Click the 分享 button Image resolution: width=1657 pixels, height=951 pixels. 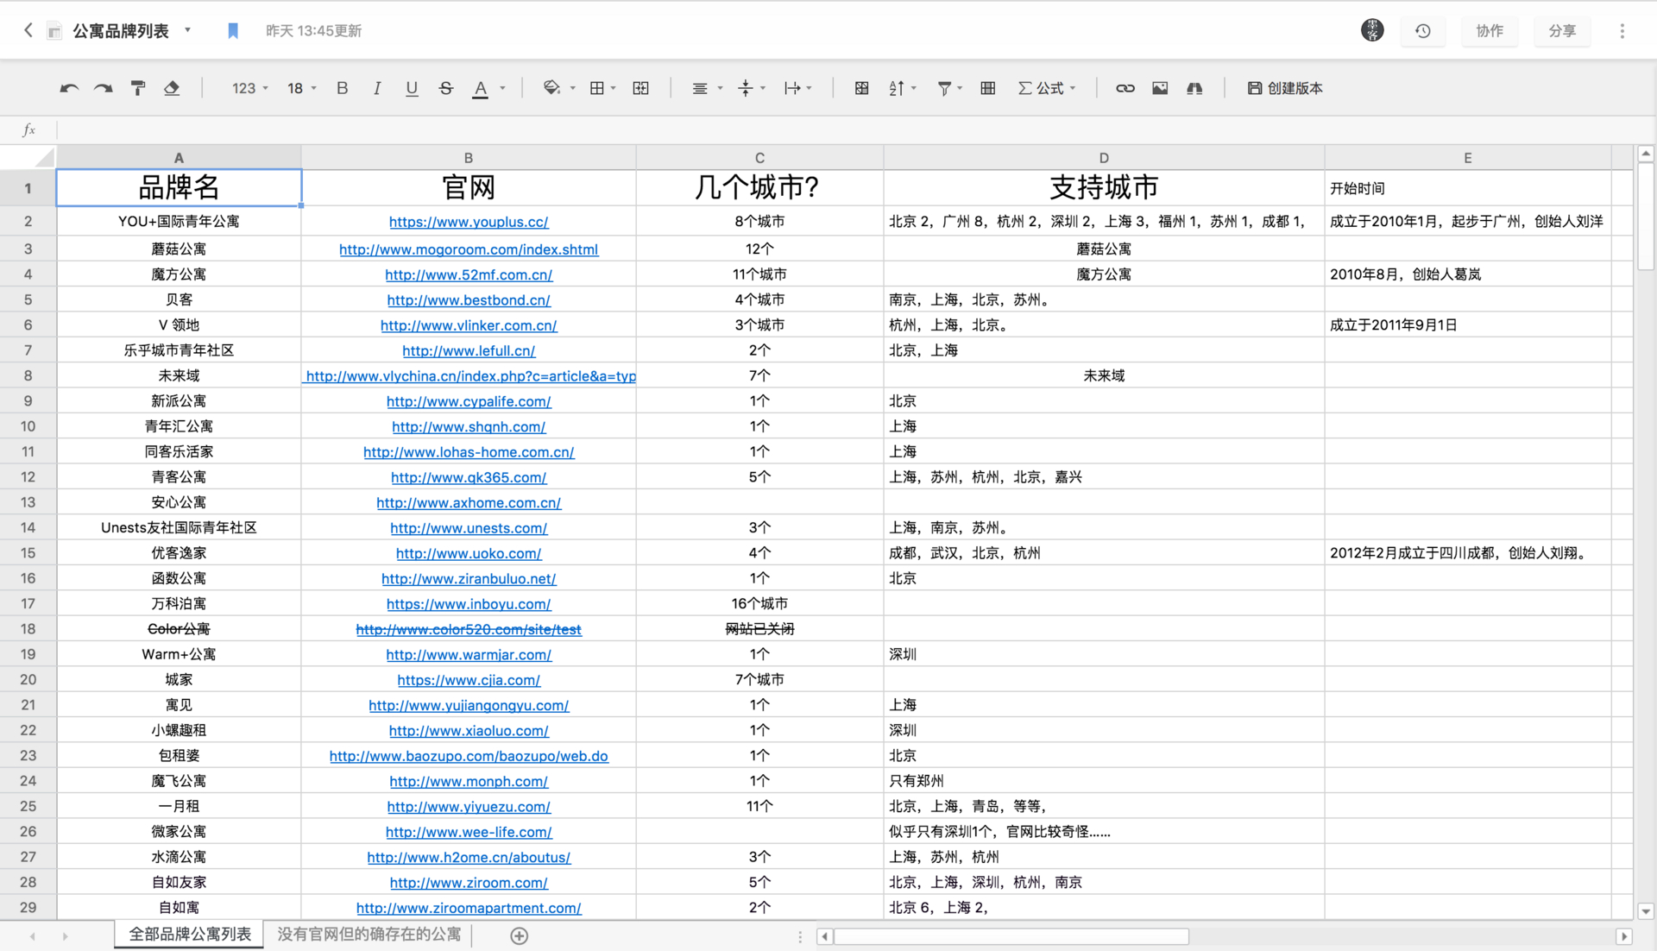[1562, 31]
